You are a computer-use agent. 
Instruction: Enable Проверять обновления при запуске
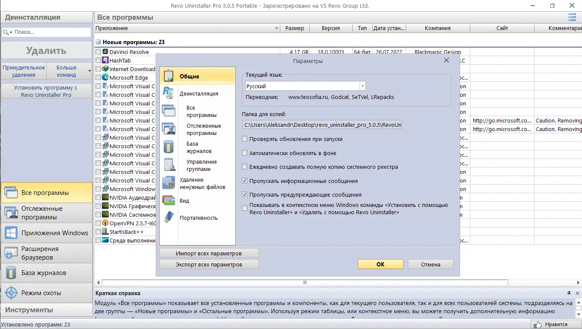[x=245, y=139]
